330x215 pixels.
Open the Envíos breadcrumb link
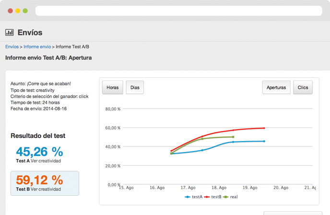12,47
